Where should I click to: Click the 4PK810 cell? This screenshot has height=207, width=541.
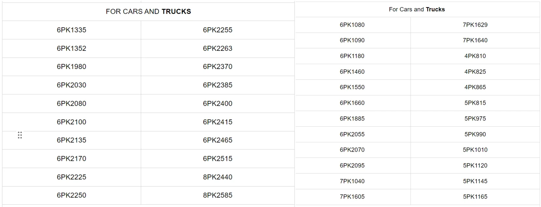[x=475, y=56]
